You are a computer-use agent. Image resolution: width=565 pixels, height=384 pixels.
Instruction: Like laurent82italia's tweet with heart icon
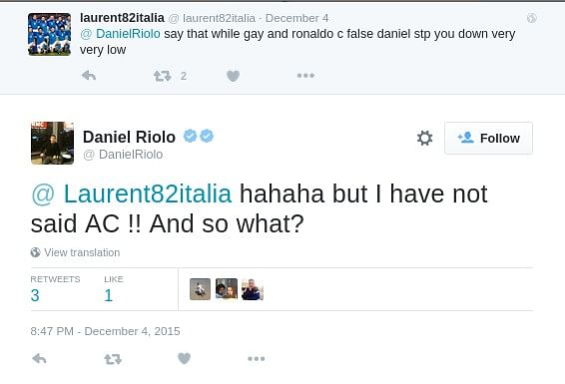click(x=234, y=76)
